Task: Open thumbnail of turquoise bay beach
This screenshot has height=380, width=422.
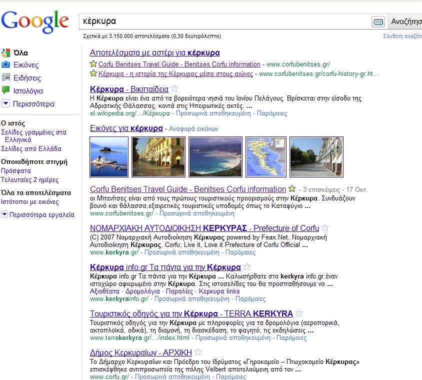Action: pos(215,157)
